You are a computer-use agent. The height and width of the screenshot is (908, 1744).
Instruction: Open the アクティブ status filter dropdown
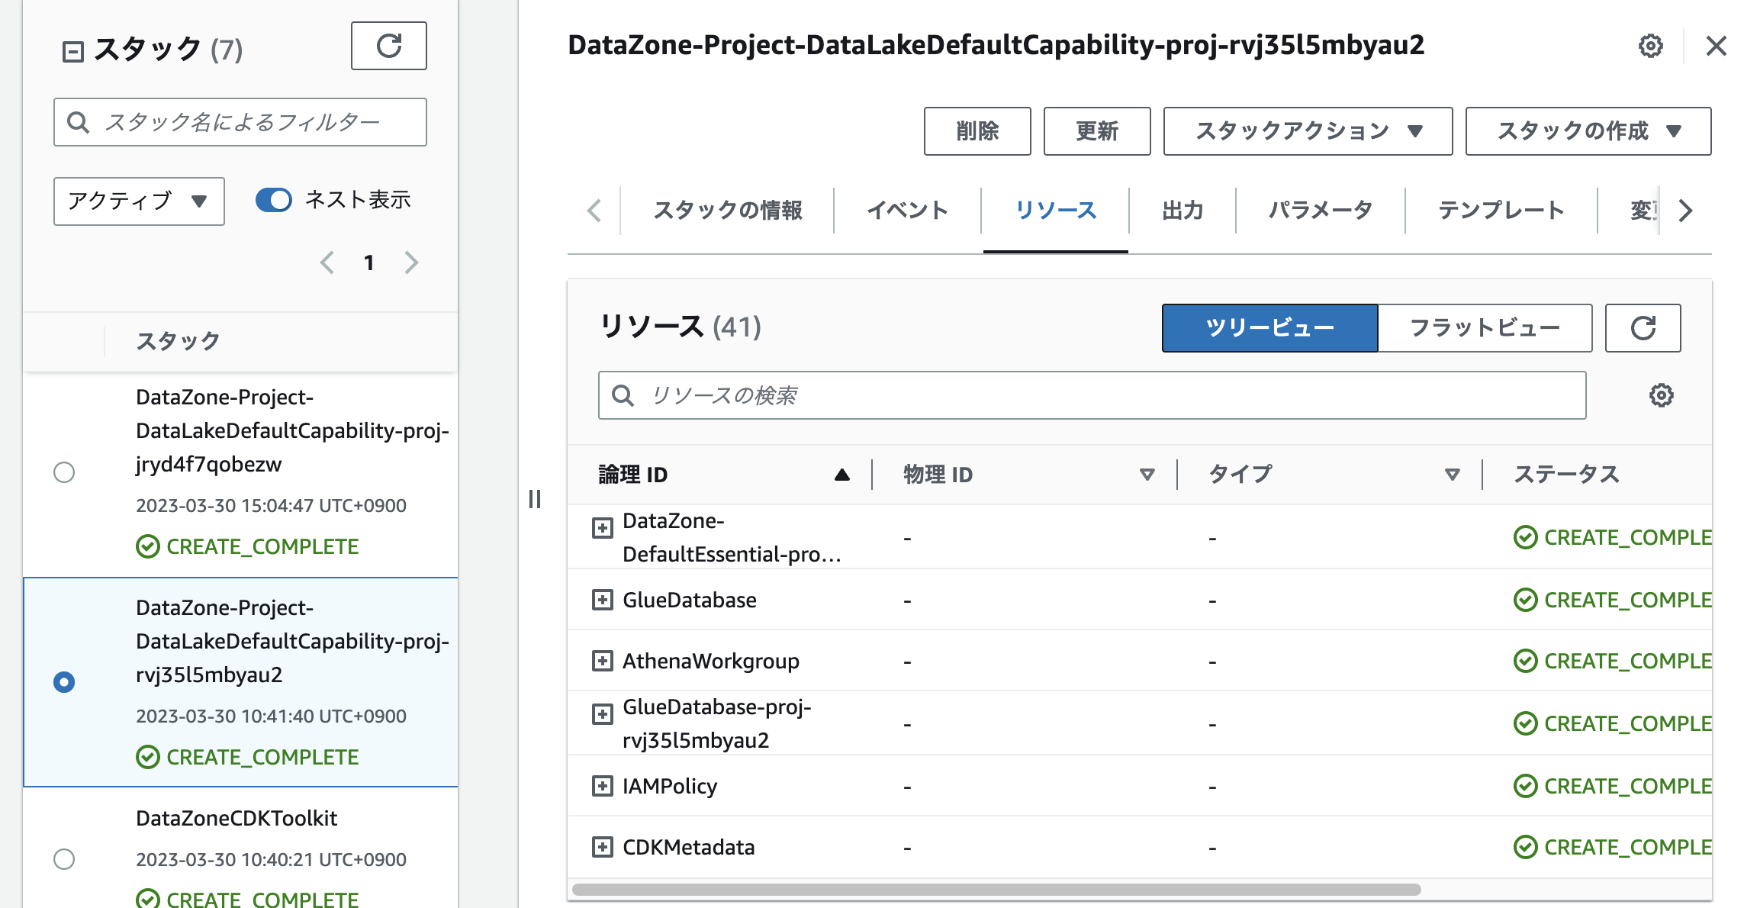pyautogui.click(x=139, y=201)
